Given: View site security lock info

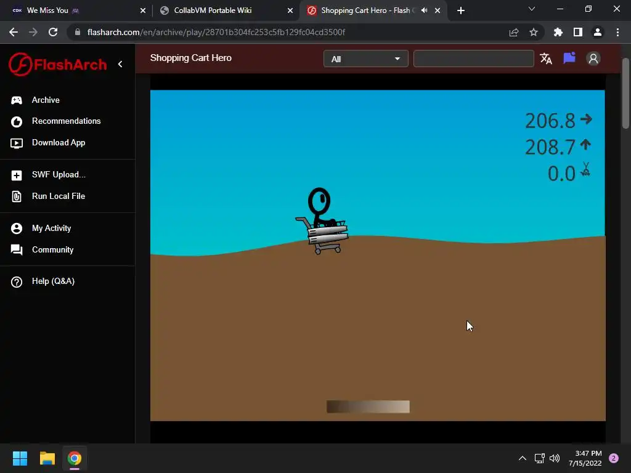Looking at the screenshot, I should 77,32.
